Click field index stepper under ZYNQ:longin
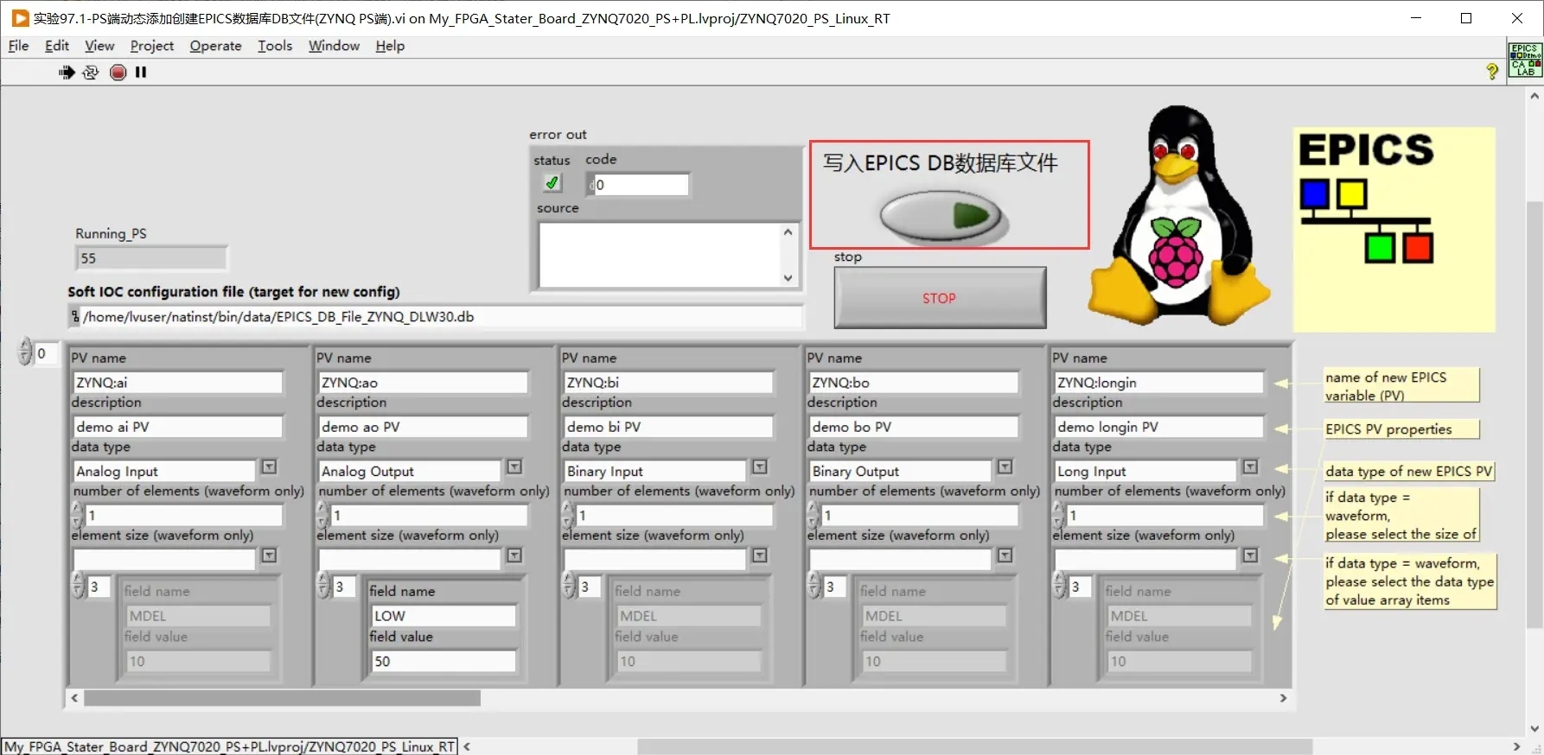Image resolution: width=1544 pixels, height=755 pixels. 1060,587
